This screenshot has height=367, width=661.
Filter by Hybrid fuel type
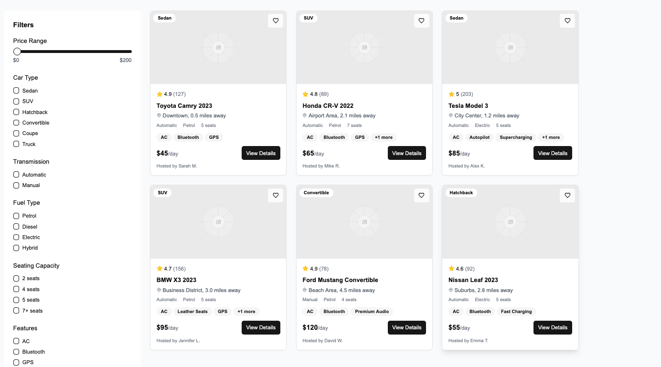coord(16,248)
